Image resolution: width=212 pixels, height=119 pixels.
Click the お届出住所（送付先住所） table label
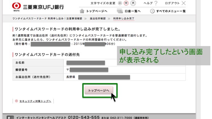[x=33, y=77]
